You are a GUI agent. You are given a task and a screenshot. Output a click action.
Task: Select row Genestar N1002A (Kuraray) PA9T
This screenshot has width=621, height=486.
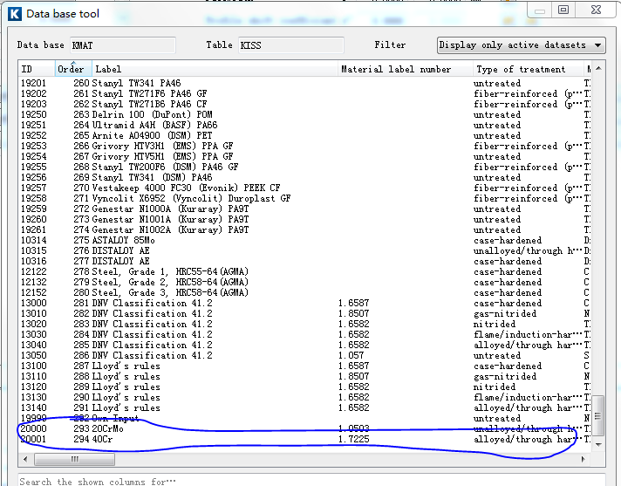coord(305,229)
